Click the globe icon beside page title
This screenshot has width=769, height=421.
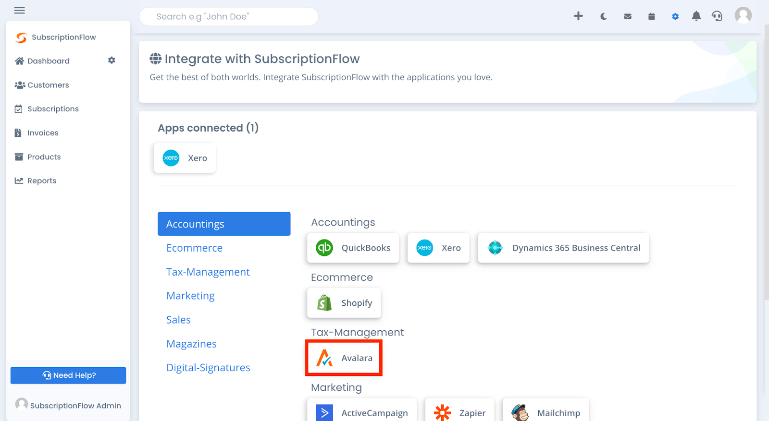(155, 59)
